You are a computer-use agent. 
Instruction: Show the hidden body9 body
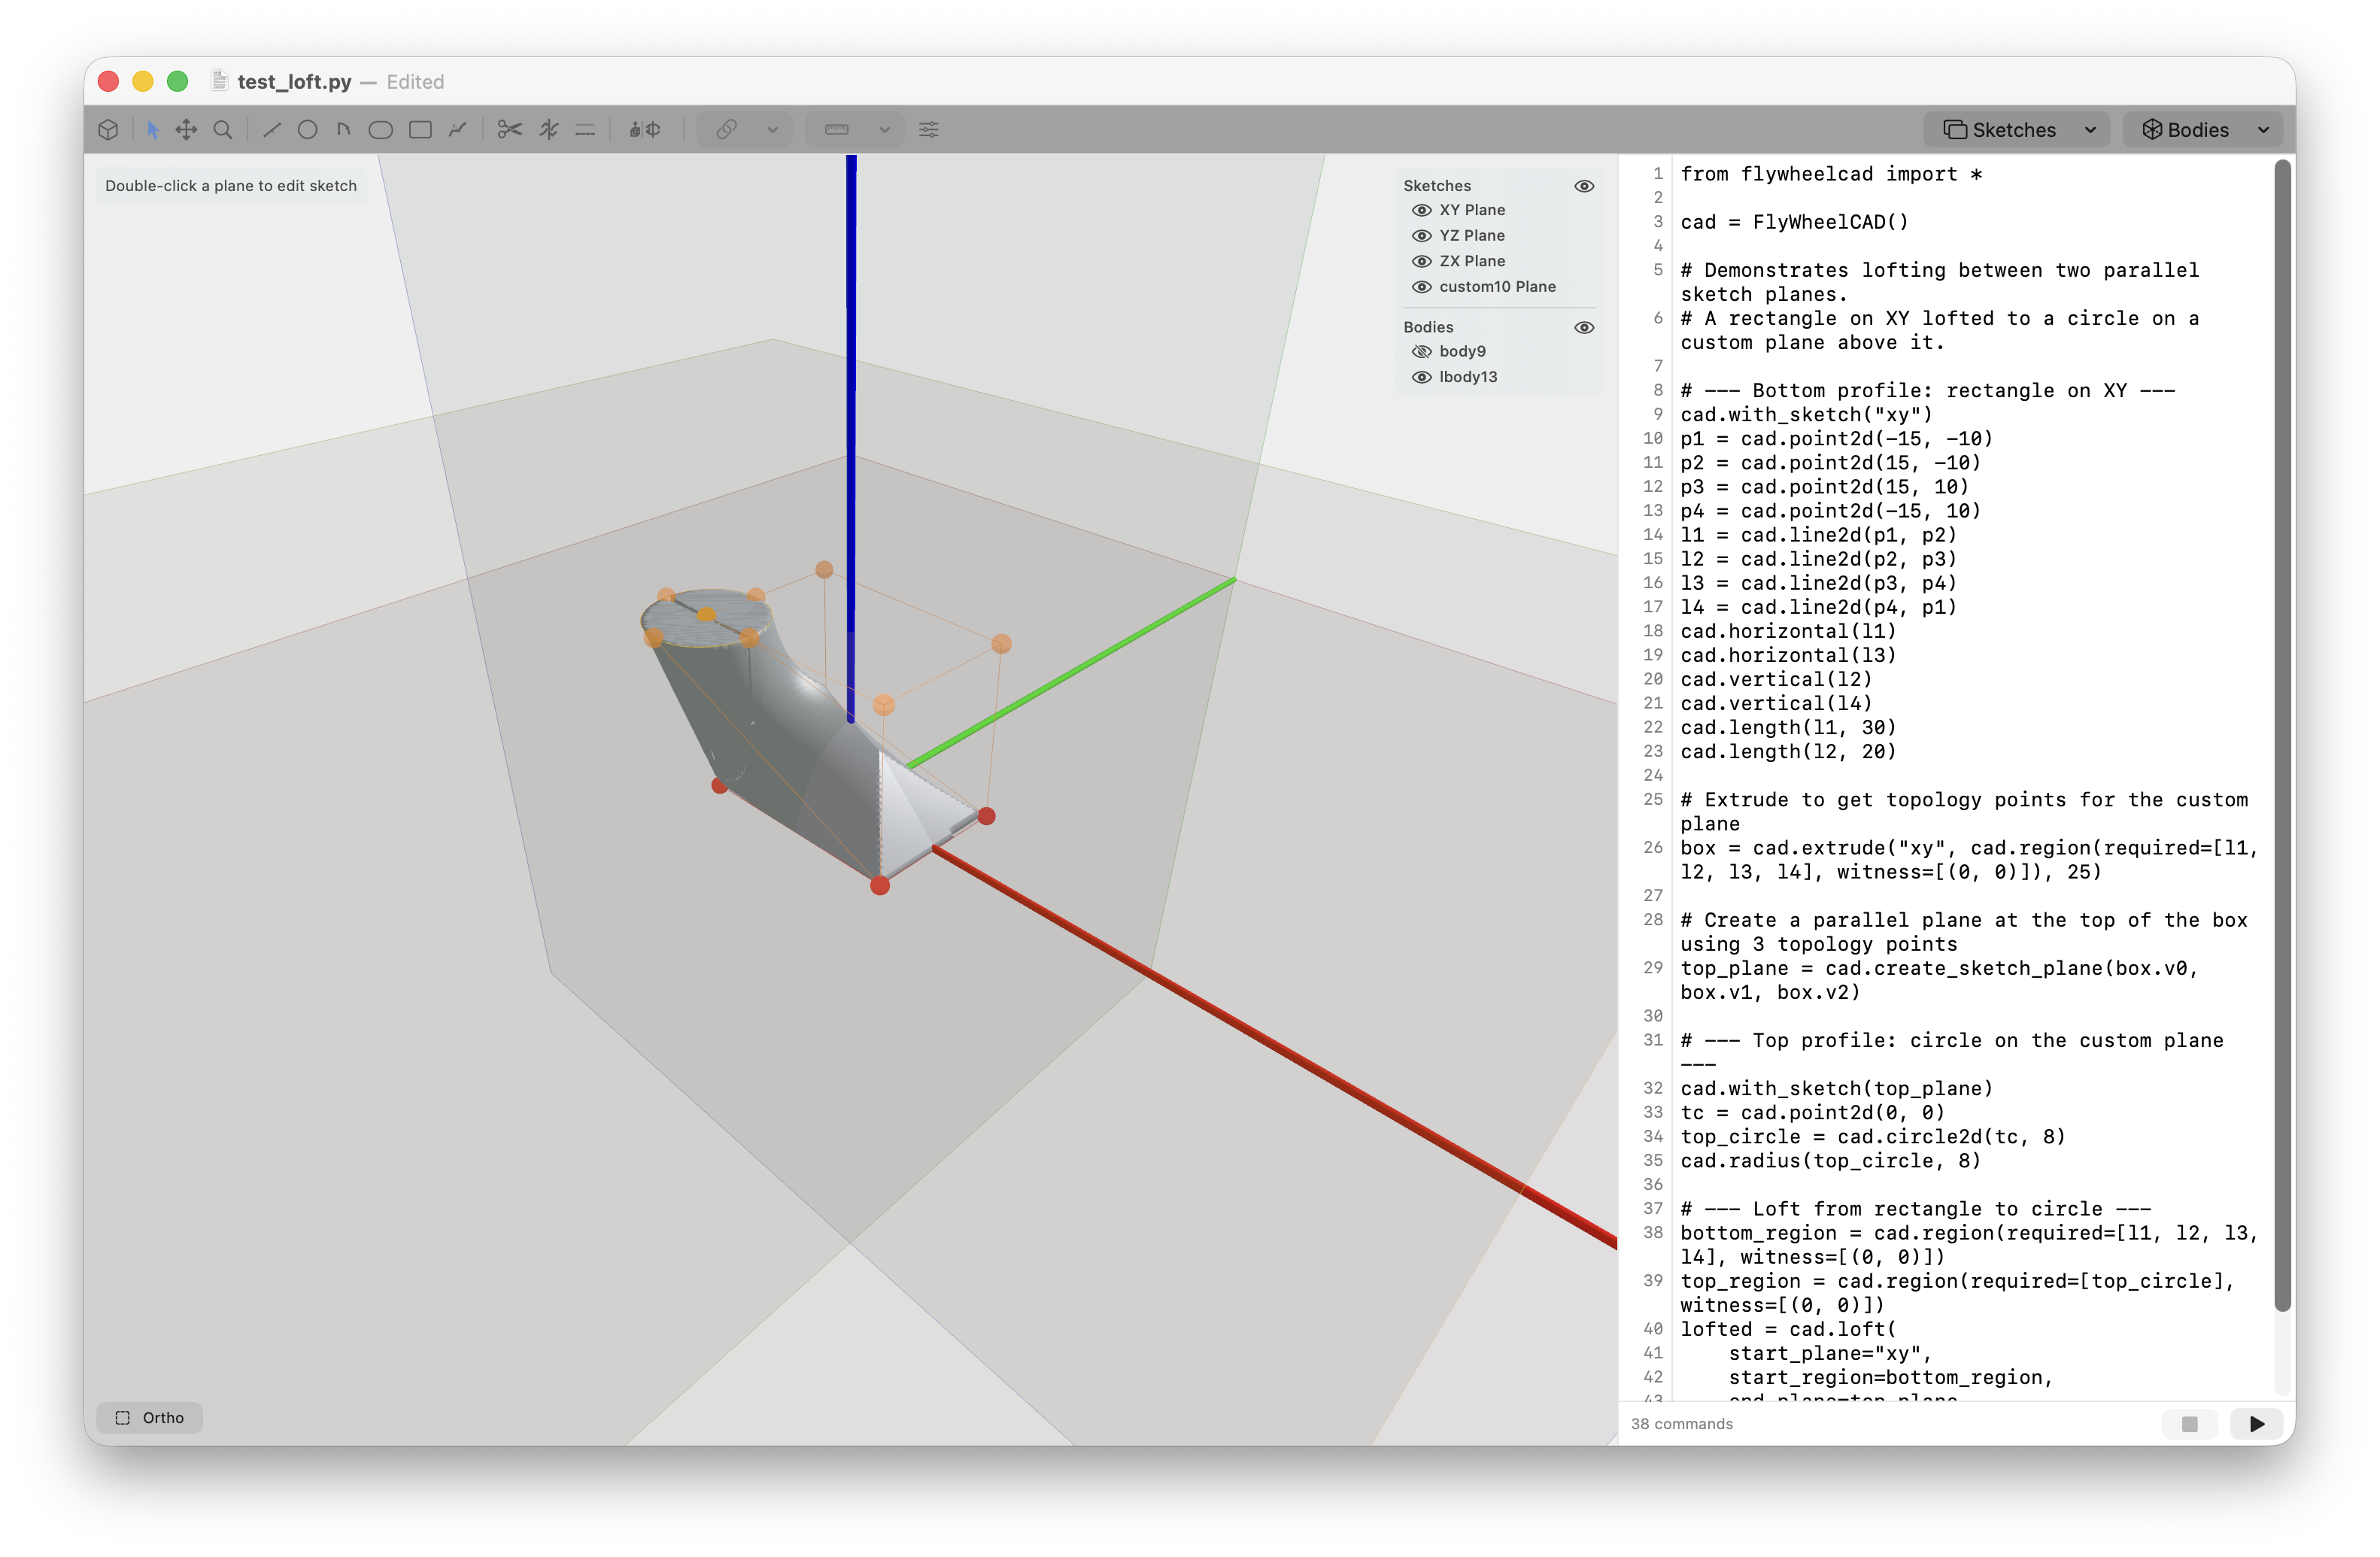coord(1421,351)
